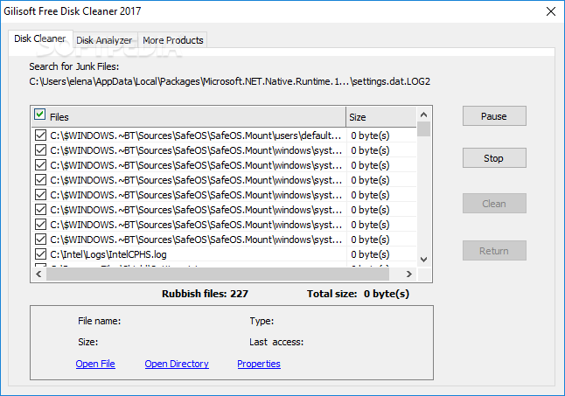Sort by the Size column header
The image size is (565, 396).
pos(381,117)
